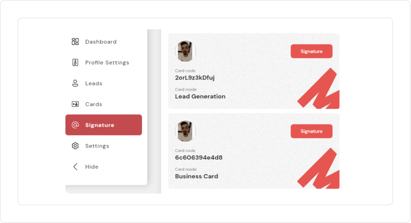Image resolution: width=411 pixels, height=223 pixels.
Task: Open the Cards text label in sidebar
Action: [x=94, y=104]
